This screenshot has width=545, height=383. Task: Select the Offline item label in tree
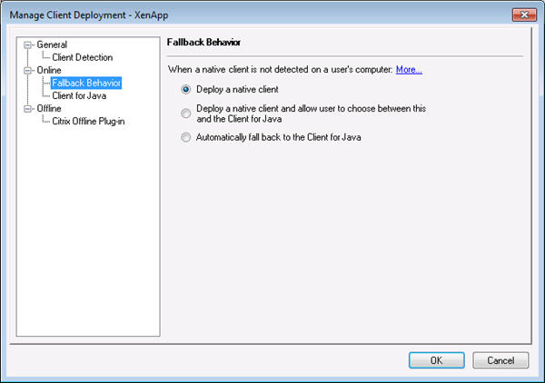tap(49, 108)
